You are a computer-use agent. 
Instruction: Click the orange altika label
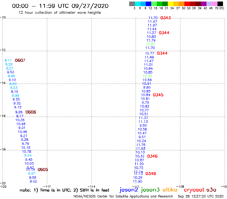point(170,190)
